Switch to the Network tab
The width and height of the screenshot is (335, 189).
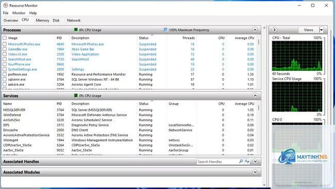coord(74,21)
